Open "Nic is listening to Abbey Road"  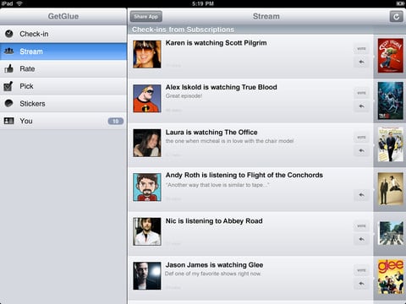[x=214, y=221]
